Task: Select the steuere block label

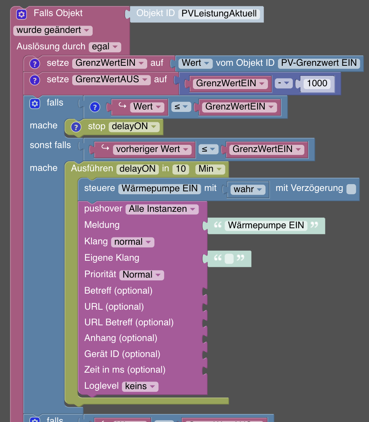Action: (x=99, y=188)
